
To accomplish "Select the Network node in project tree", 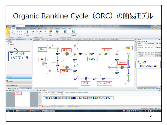I will pos(12,45).
